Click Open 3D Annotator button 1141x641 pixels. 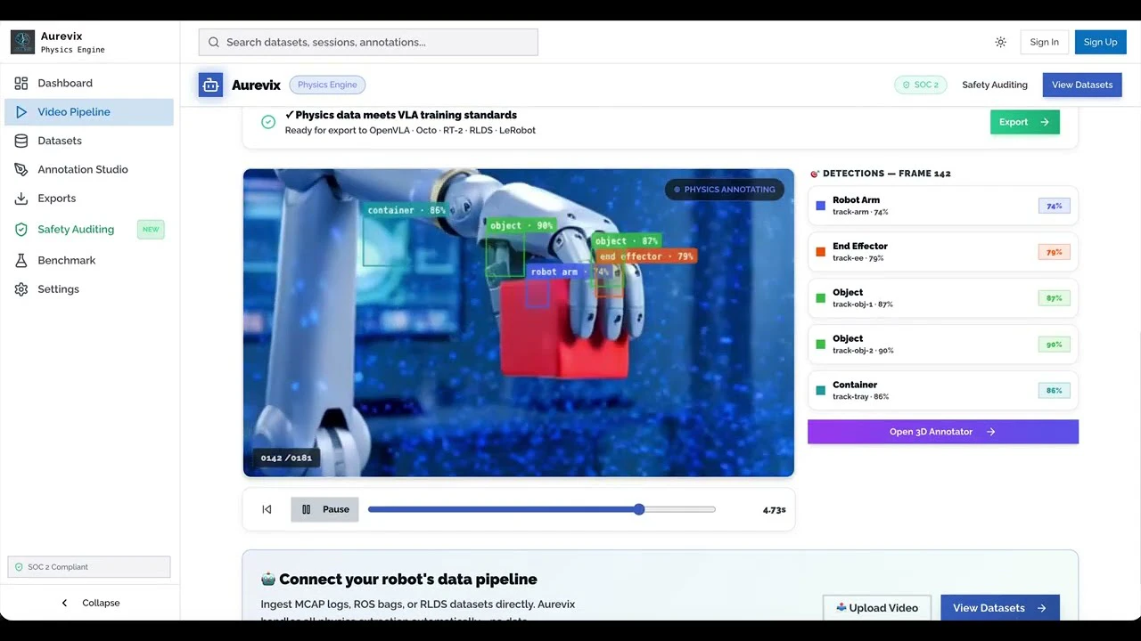pyautogui.click(x=943, y=432)
